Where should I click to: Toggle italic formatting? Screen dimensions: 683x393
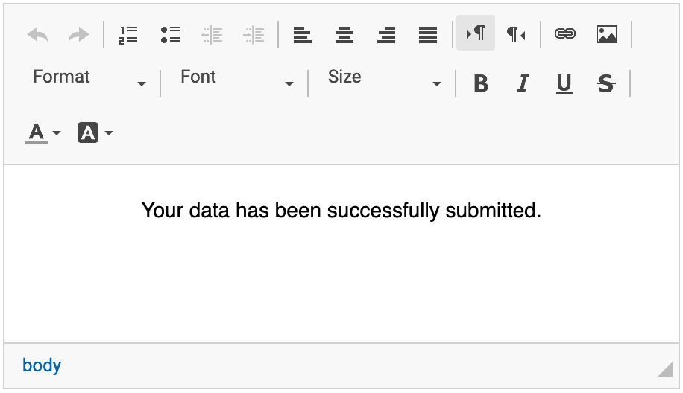tap(523, 84)
